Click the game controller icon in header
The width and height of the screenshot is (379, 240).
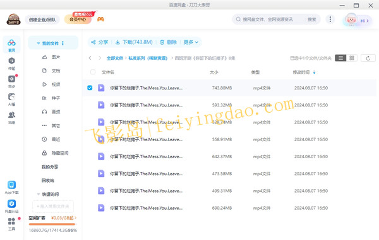tap(100, 20)
